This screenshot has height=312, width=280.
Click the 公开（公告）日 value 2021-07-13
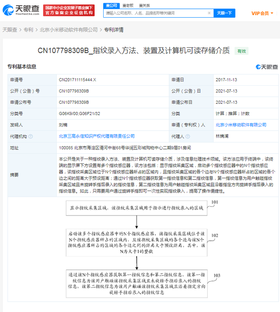click(x=226, y=91)
